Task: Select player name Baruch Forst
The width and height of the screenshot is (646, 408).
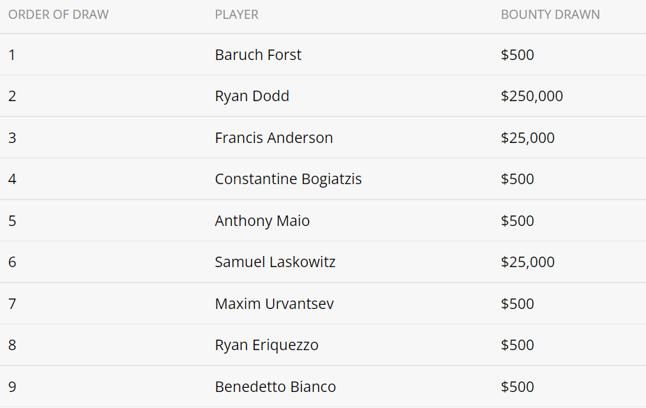Action: 258,55
